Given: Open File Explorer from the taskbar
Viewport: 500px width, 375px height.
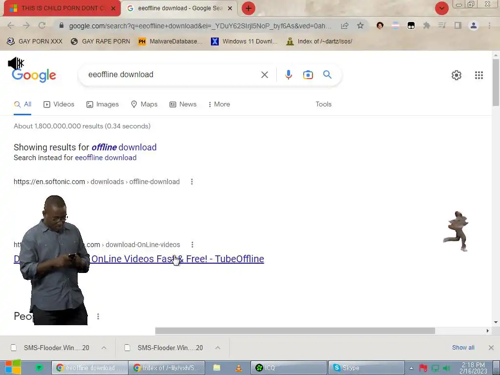Looking at the screenshot, I should tap(217, 368).
